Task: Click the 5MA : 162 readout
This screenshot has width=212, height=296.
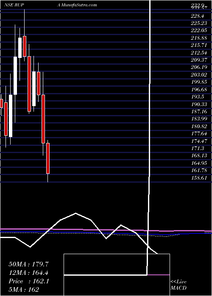Action: click(24, 290)
